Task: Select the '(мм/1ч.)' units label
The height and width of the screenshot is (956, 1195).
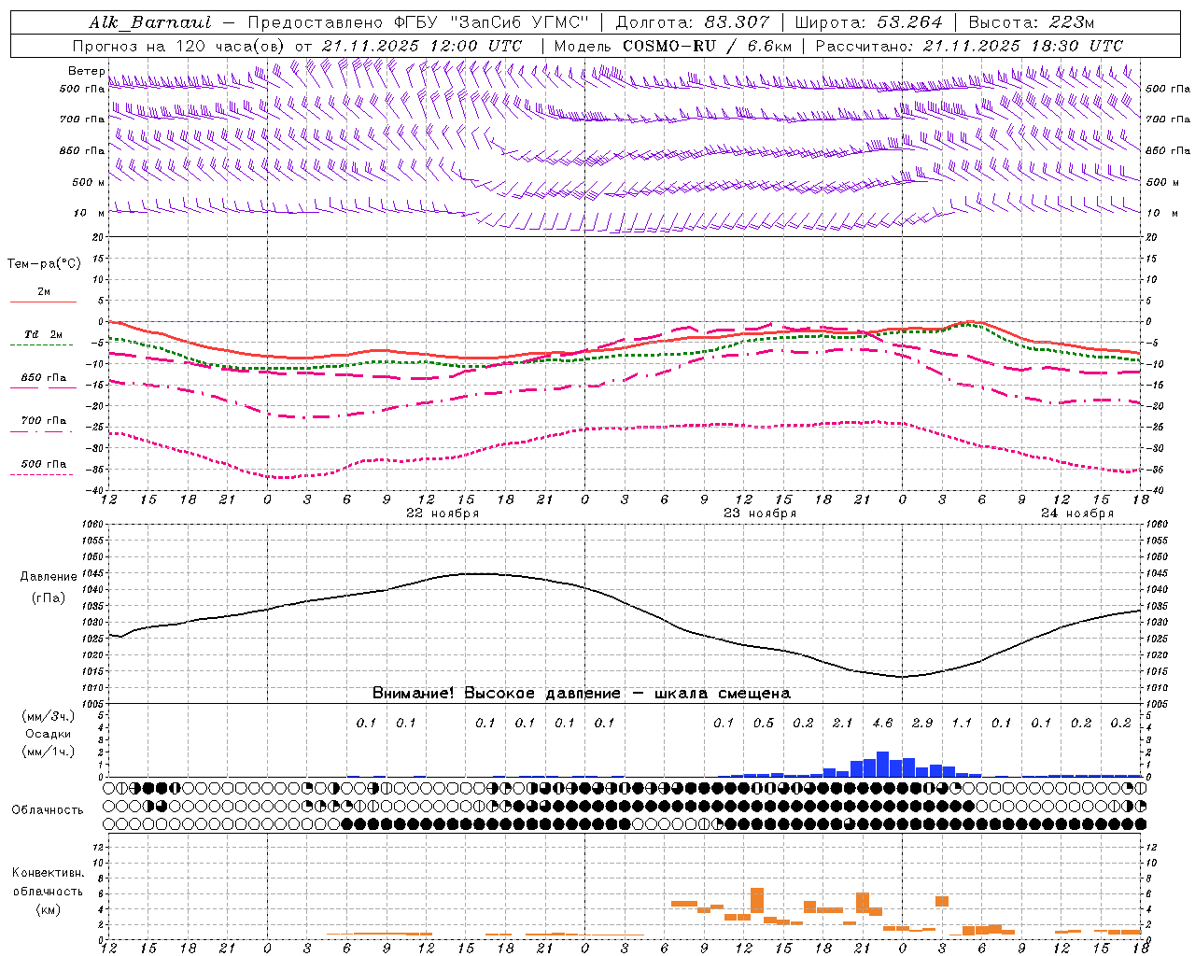Action: pyautogui.click(x=49, y=752)
